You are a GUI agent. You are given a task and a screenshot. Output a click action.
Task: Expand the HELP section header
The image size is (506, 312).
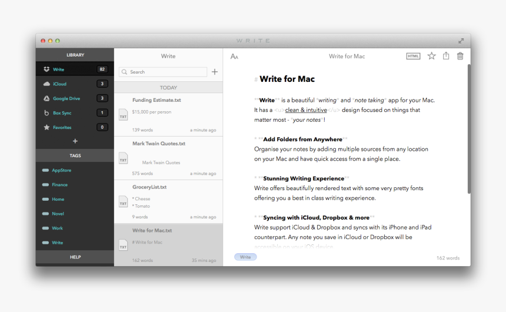75,257
